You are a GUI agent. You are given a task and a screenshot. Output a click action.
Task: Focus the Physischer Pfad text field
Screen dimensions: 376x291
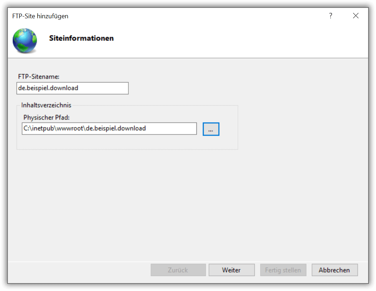pyautogui.click(x=109, y=129)
